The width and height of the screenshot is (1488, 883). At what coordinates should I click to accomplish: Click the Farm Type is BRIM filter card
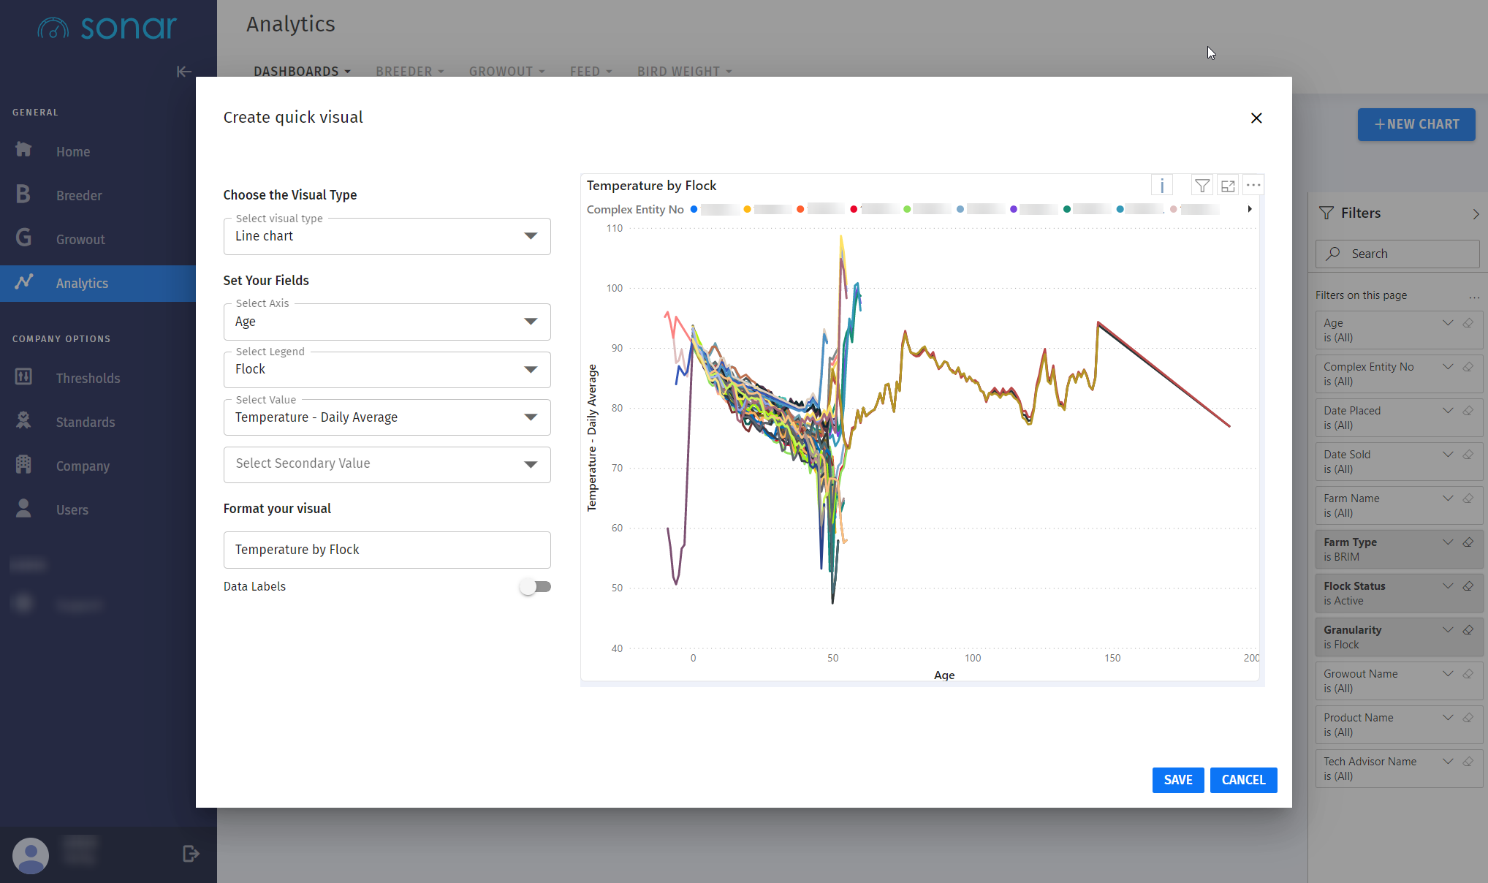pyautogui.click(x=1399, y=549)
